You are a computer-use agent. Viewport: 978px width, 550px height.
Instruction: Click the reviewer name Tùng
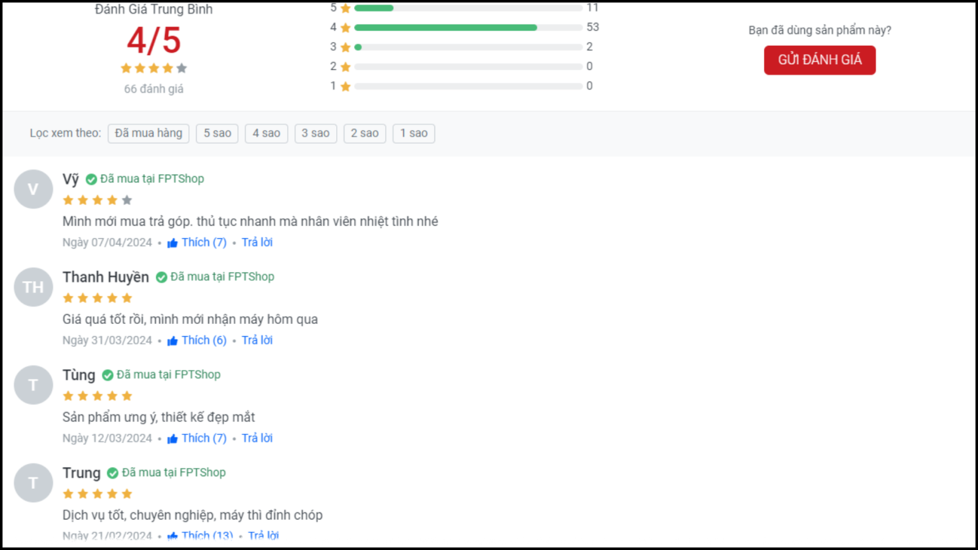point(79,375)
